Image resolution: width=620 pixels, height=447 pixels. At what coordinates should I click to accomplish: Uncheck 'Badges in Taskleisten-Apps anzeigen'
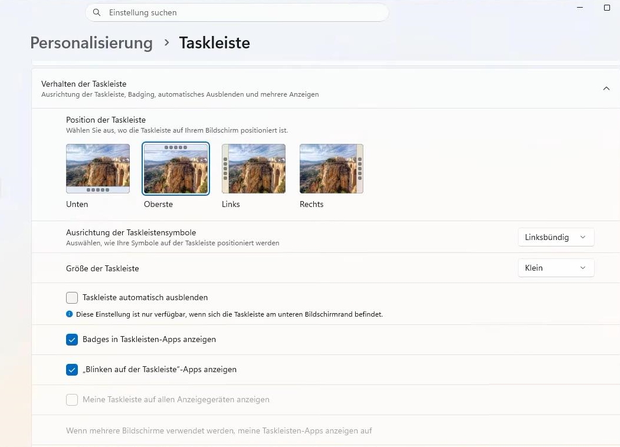[x=72, y=340]
